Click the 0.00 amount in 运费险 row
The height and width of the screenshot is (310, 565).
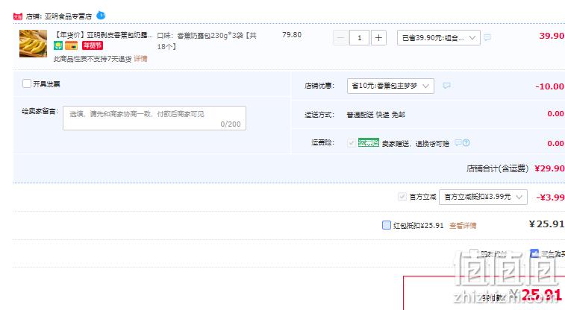point(555,144)
